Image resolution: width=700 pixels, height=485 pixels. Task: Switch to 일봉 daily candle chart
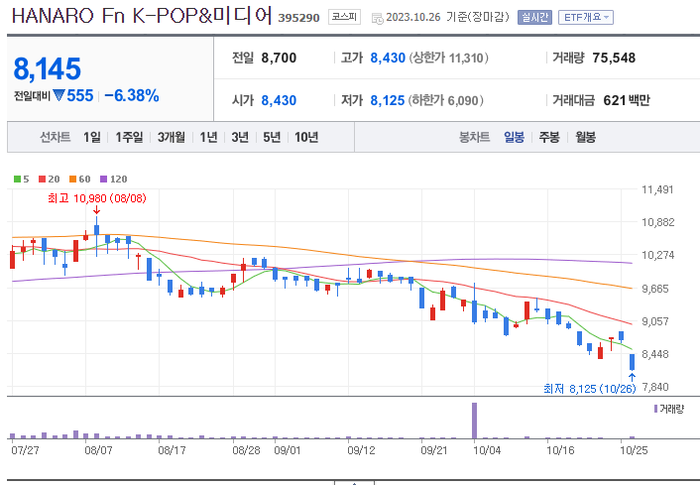514,137
